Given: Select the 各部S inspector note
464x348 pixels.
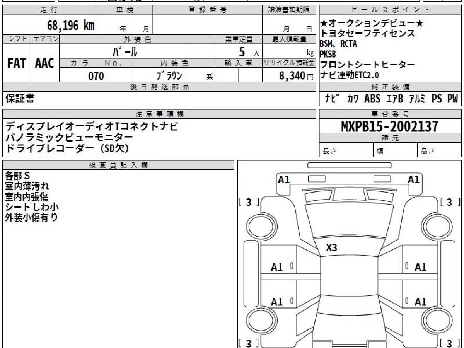Looking at the screenshot, I should pyautogui.click(x=17, y=176).
